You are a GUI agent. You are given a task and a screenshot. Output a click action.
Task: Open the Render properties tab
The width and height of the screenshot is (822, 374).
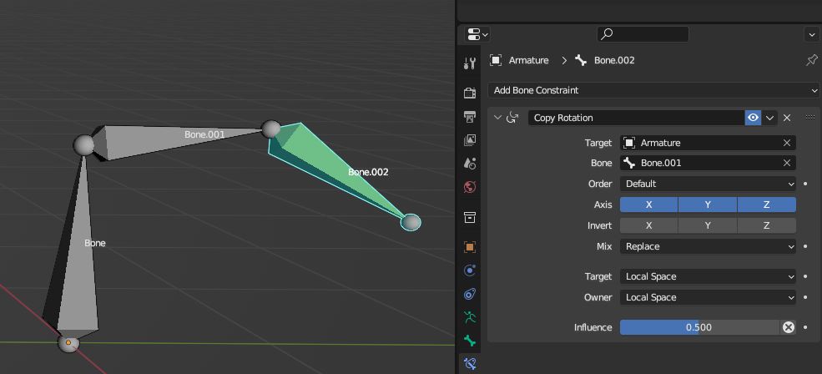[x=470, y=92]
